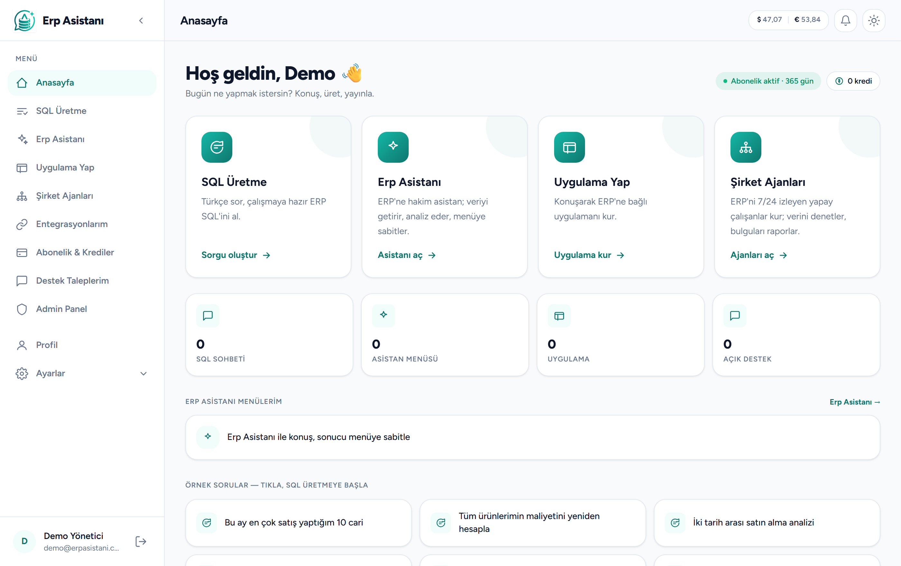Select the AÇIK DESTEK stat card
The image size is (901, 566).
[796, 334]
